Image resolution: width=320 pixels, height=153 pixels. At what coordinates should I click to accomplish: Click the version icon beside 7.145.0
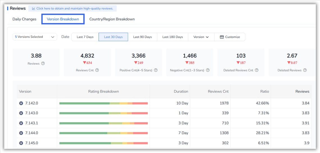click(x=21, y=143)
